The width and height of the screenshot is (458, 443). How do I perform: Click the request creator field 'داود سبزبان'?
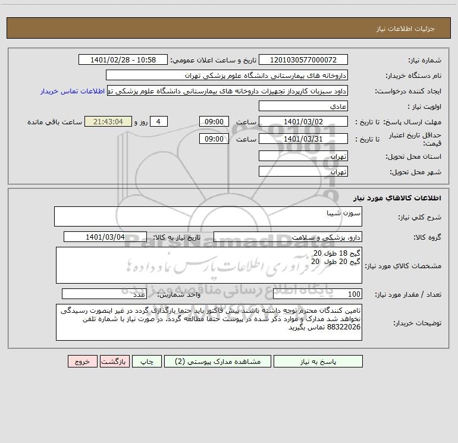[x=228, y=90]
